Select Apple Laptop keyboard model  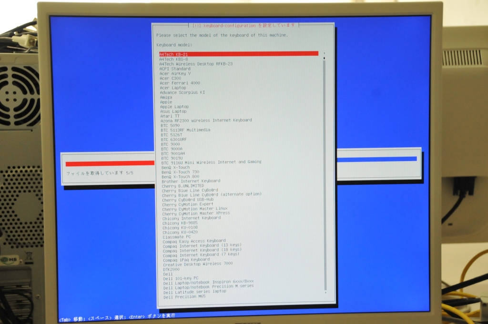click(x=174, y=107)
